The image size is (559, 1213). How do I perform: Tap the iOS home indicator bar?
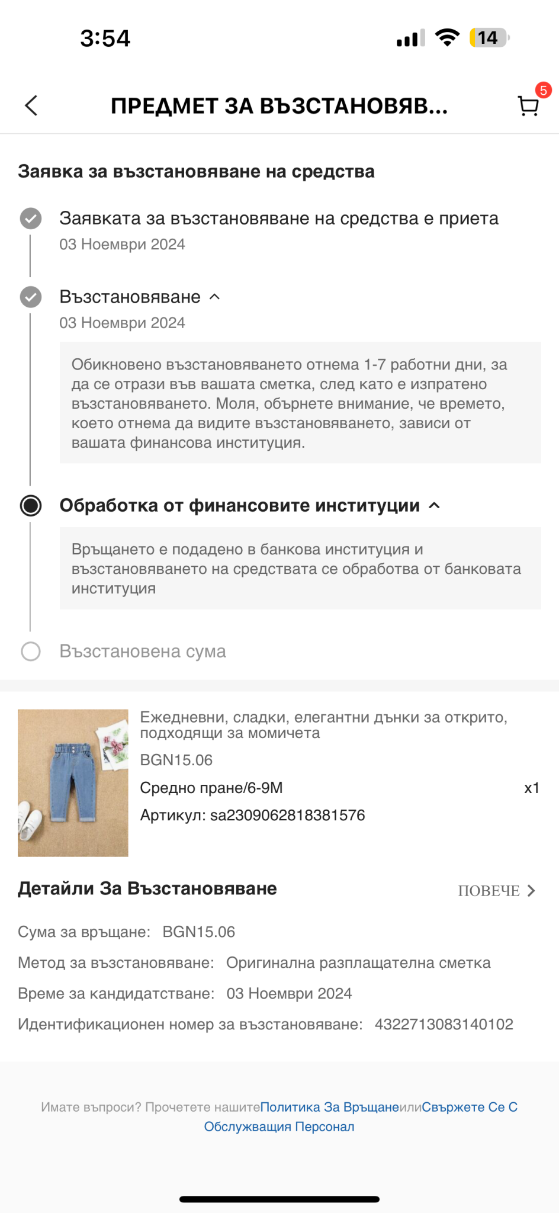[x=279, y=1199]
